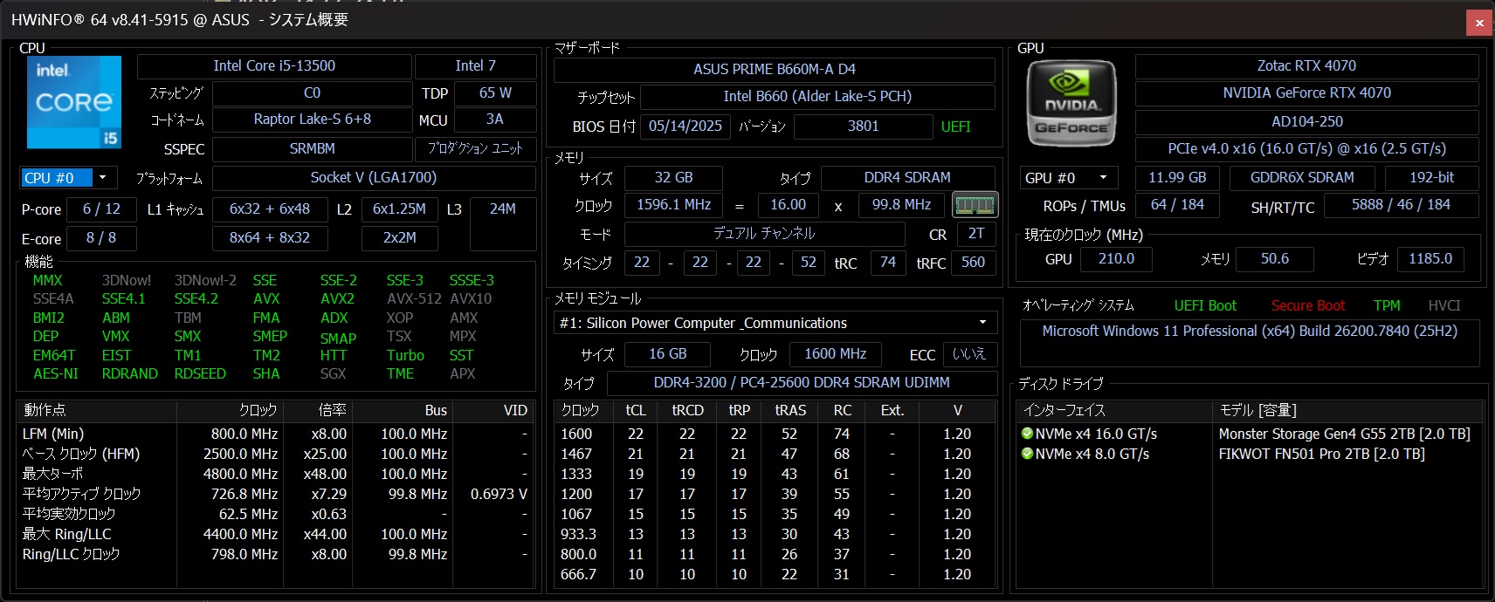Click the AVX-512 feature label
The width and height of the screenshot is (1495, 602).
pyautogui.click(x=414, y=298)
